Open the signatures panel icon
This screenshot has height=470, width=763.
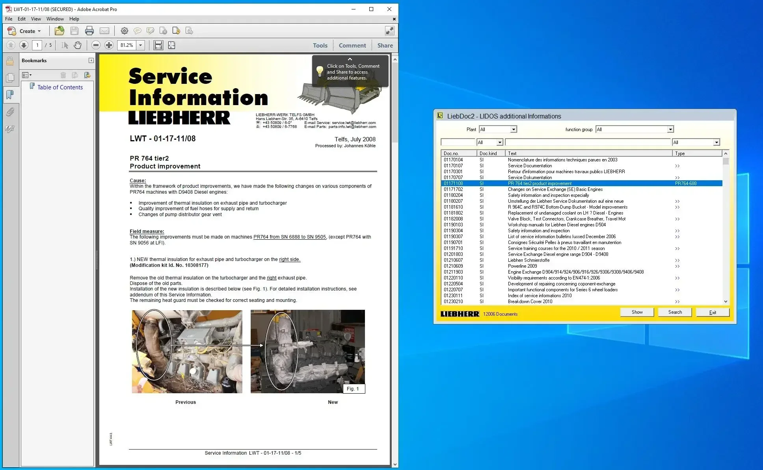10,129
